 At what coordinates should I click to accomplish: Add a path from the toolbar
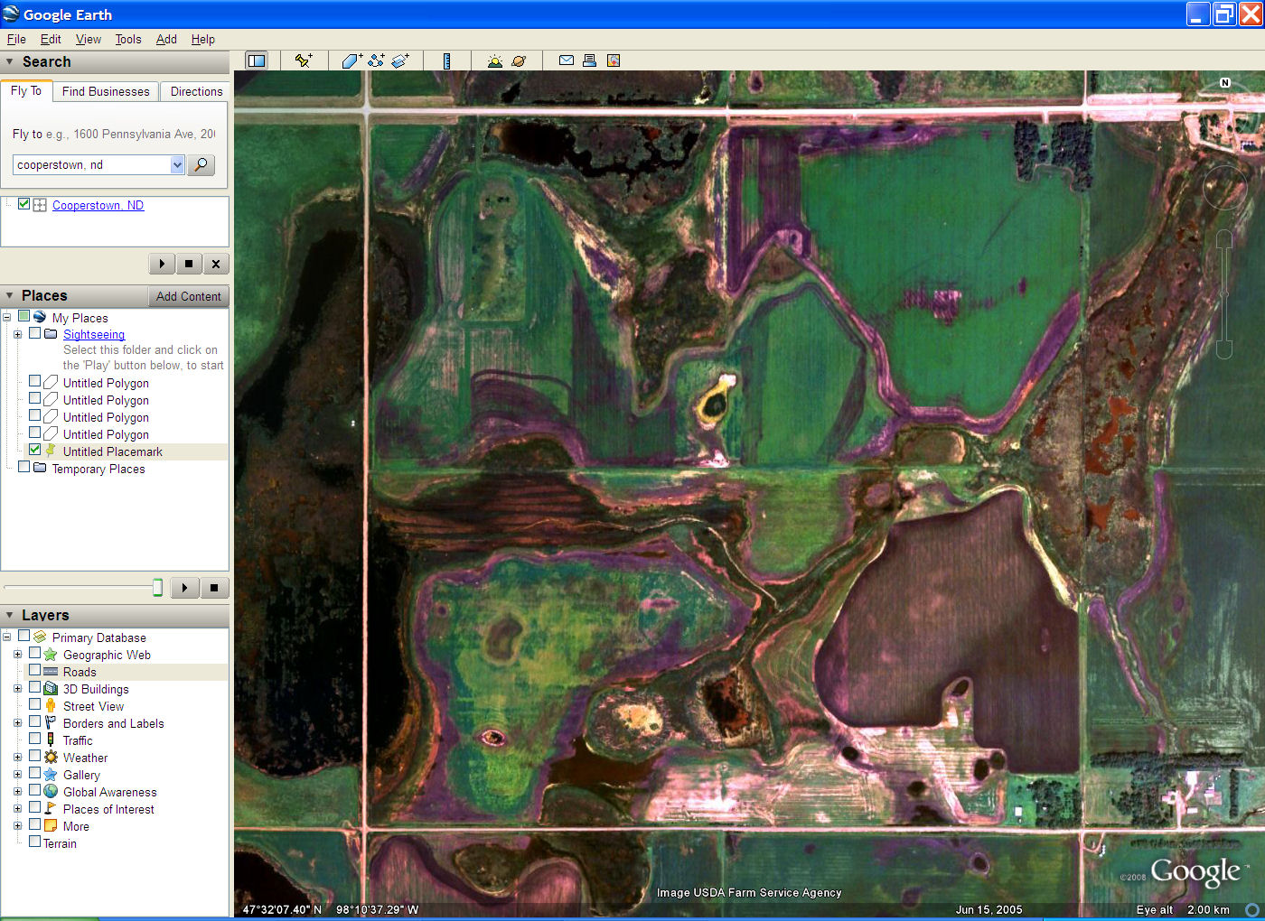pyautogui.click(x=376, y=60)
